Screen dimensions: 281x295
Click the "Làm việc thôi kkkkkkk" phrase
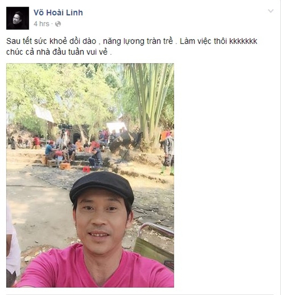(218, 41)
